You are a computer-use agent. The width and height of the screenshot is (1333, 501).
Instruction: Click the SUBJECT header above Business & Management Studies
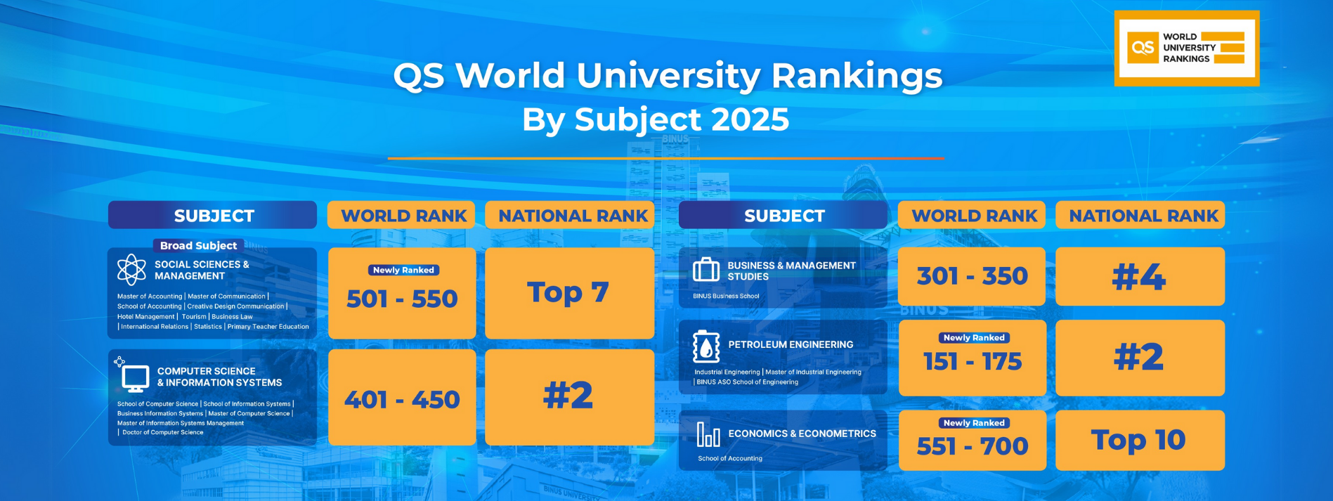[783, 215]
